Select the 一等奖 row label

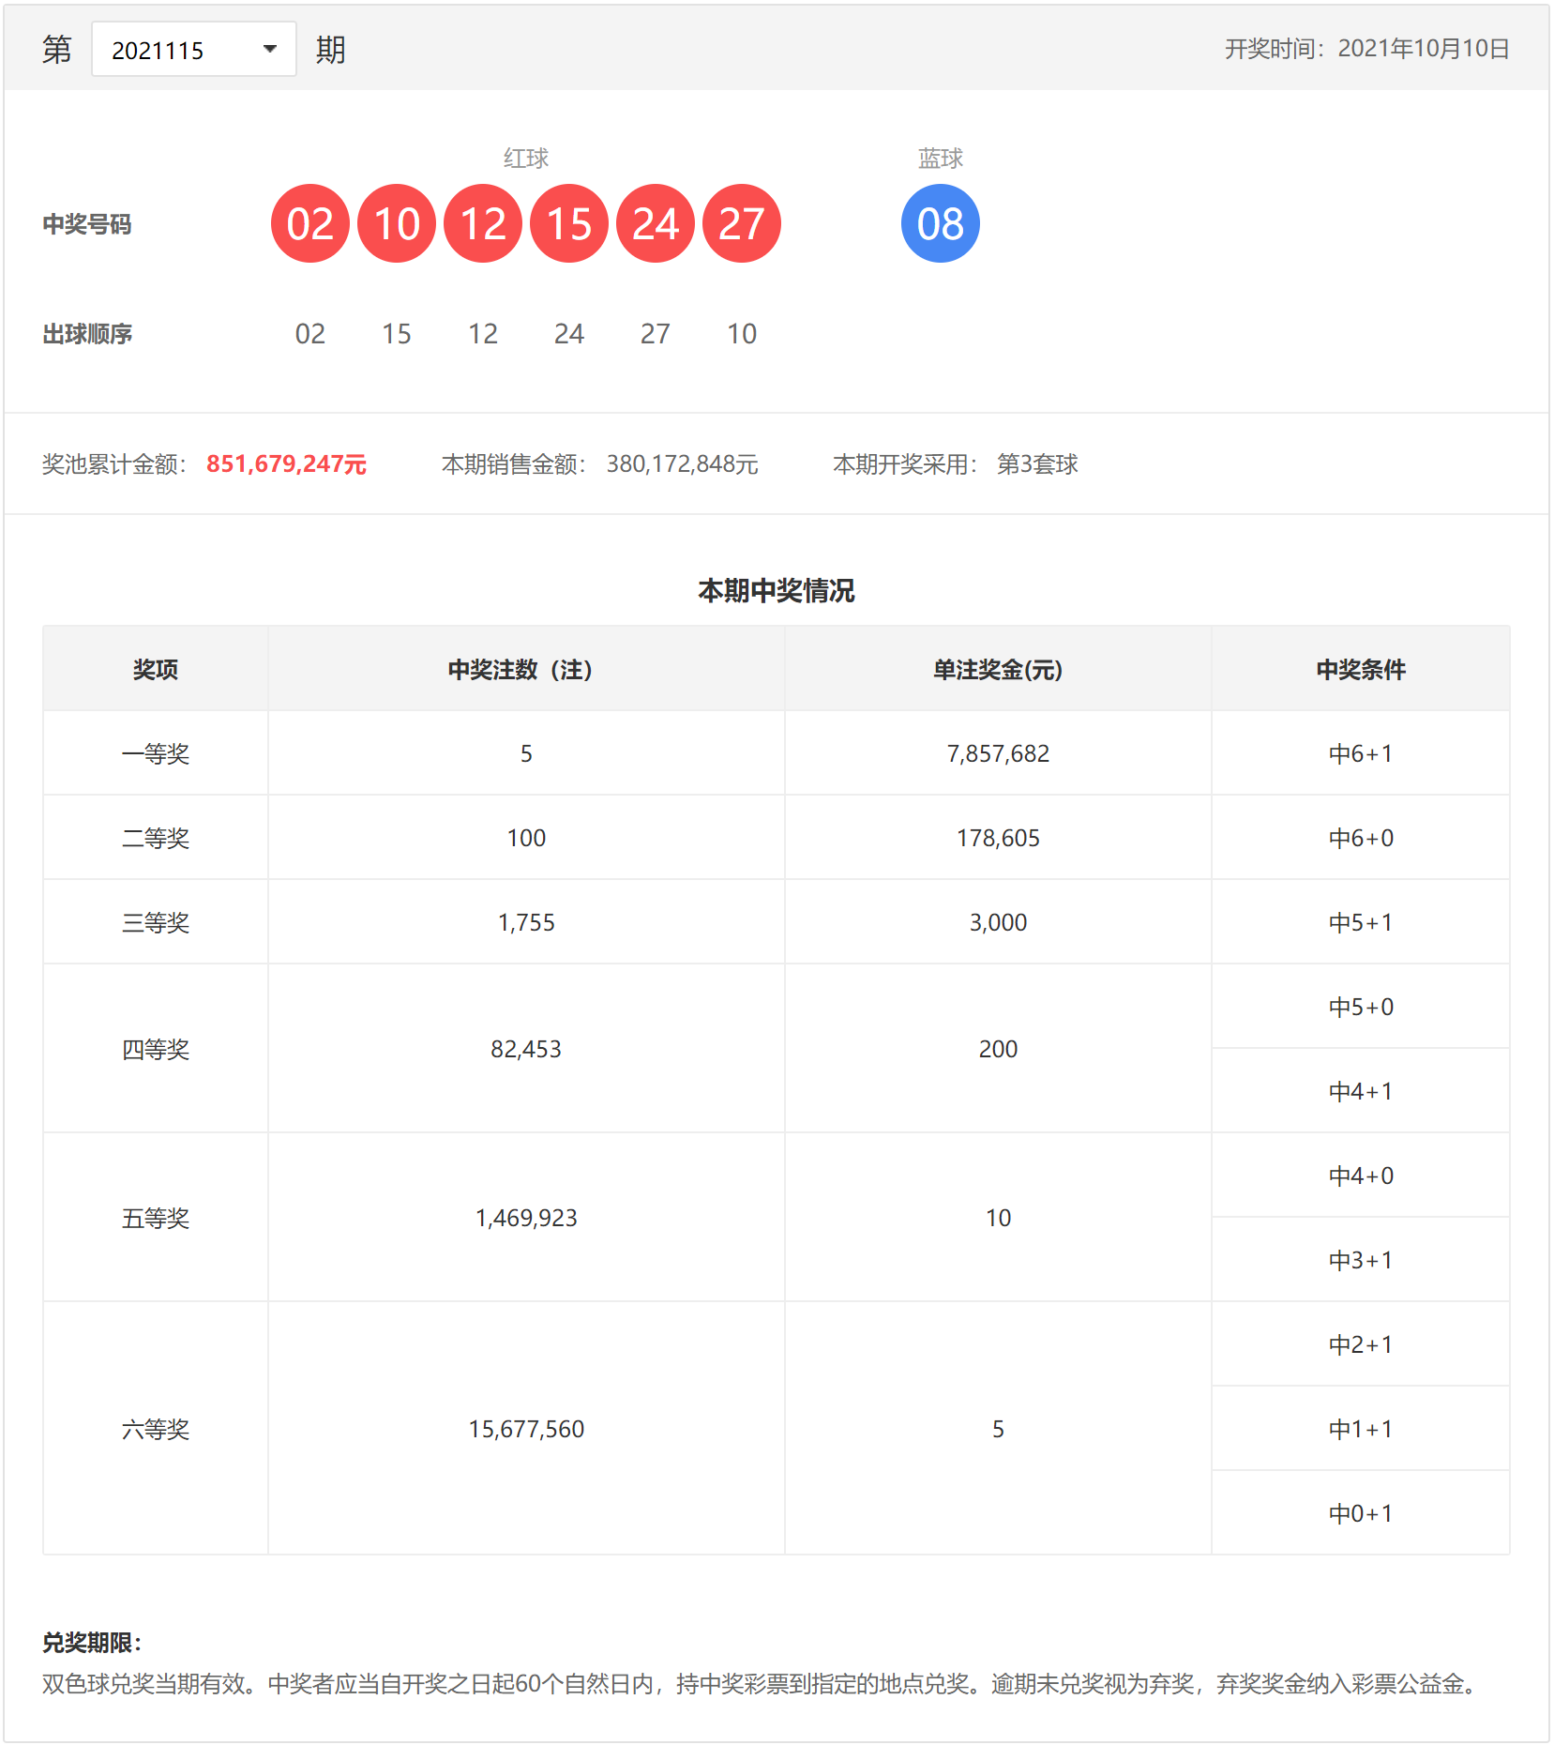click(156, 753)
